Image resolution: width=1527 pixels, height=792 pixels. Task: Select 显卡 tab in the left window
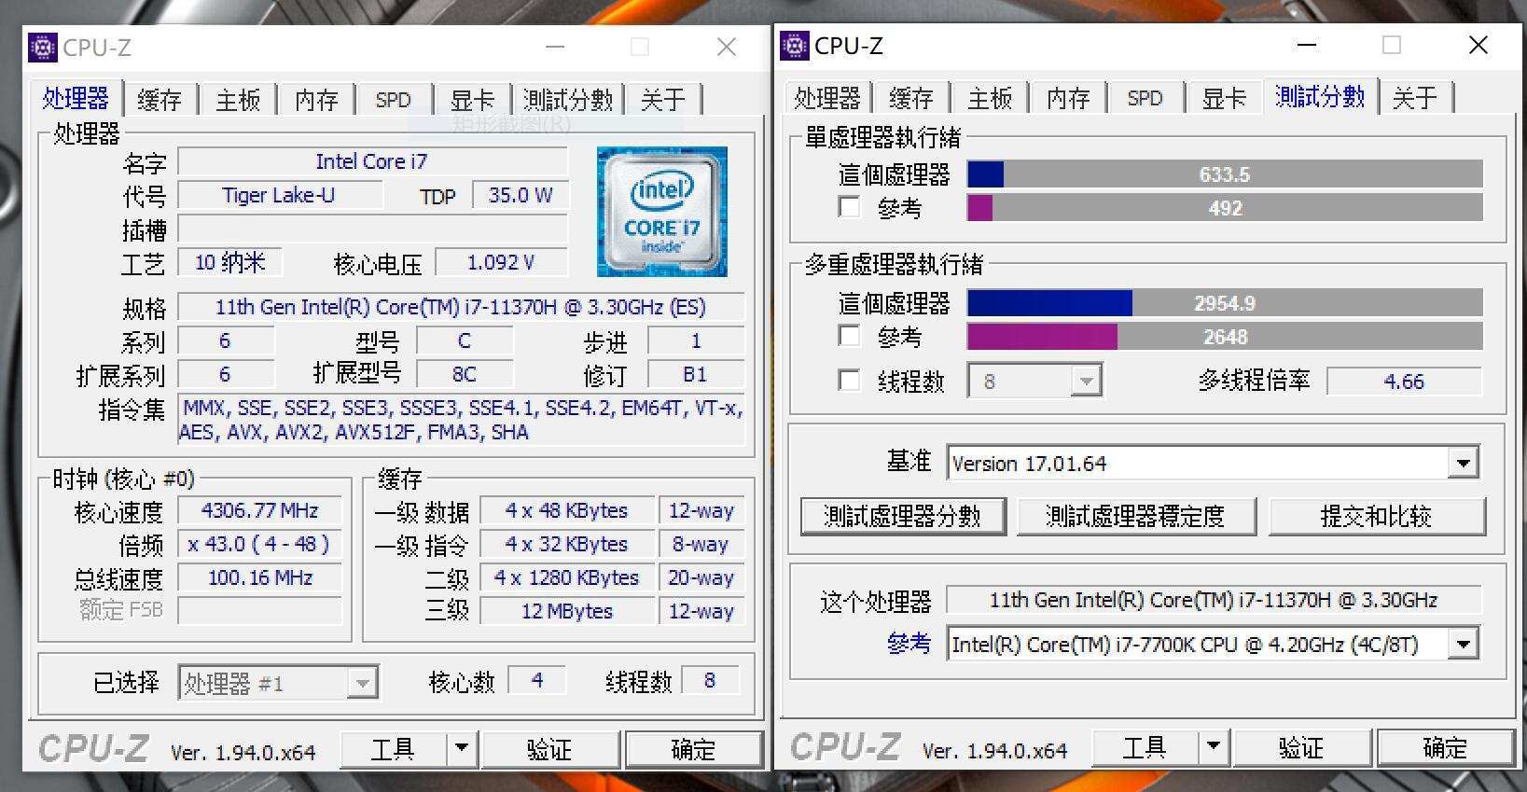click(x=472, y=100)
